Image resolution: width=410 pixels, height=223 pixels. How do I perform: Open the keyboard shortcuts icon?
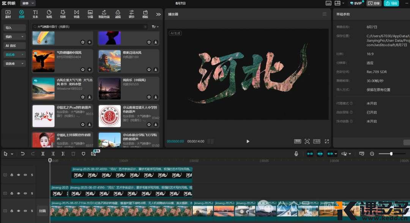[x=328, y=3]
